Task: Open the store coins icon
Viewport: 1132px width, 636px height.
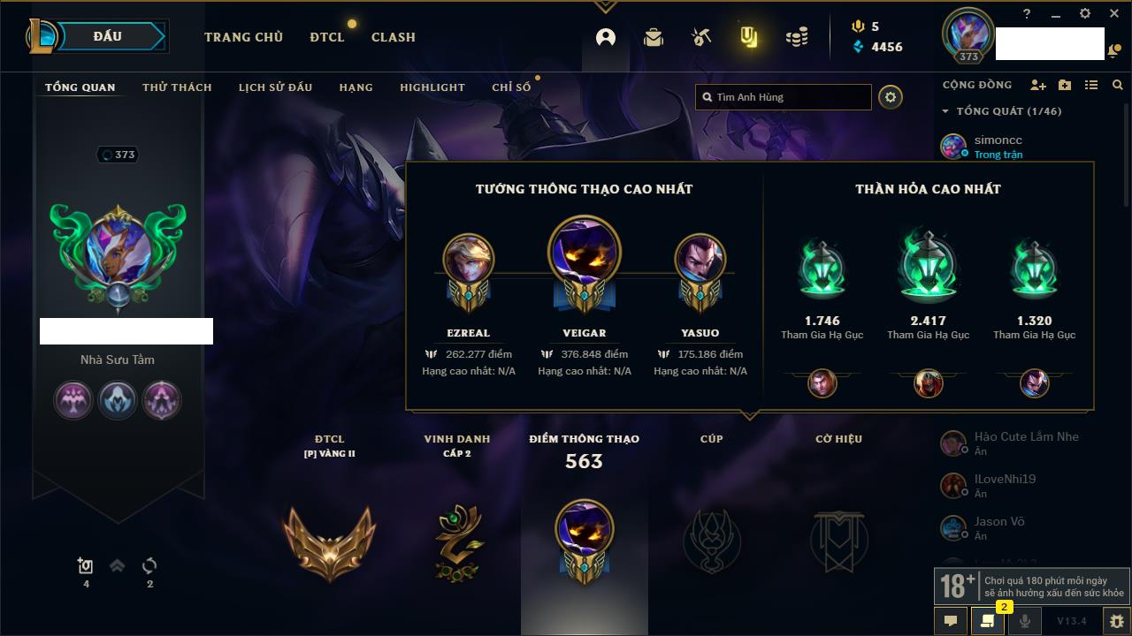Action: click(797, 37)
